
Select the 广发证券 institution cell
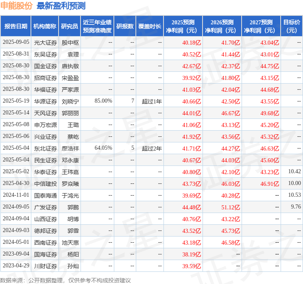pos(46,207)
